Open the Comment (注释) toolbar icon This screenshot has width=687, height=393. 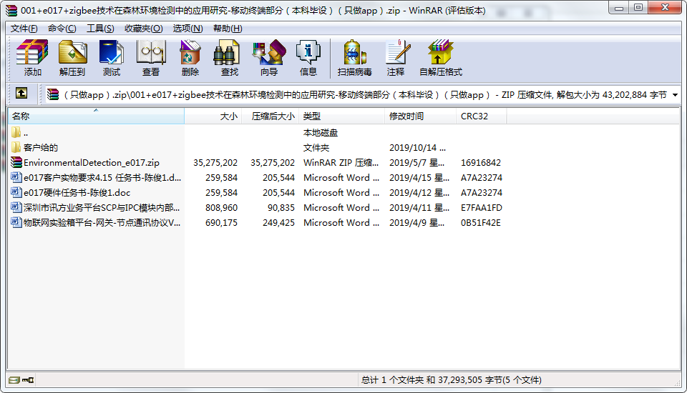coord(397,52)
